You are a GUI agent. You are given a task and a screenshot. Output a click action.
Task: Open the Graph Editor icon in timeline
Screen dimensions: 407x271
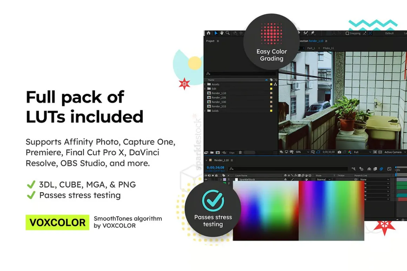(x=389, y=169)
